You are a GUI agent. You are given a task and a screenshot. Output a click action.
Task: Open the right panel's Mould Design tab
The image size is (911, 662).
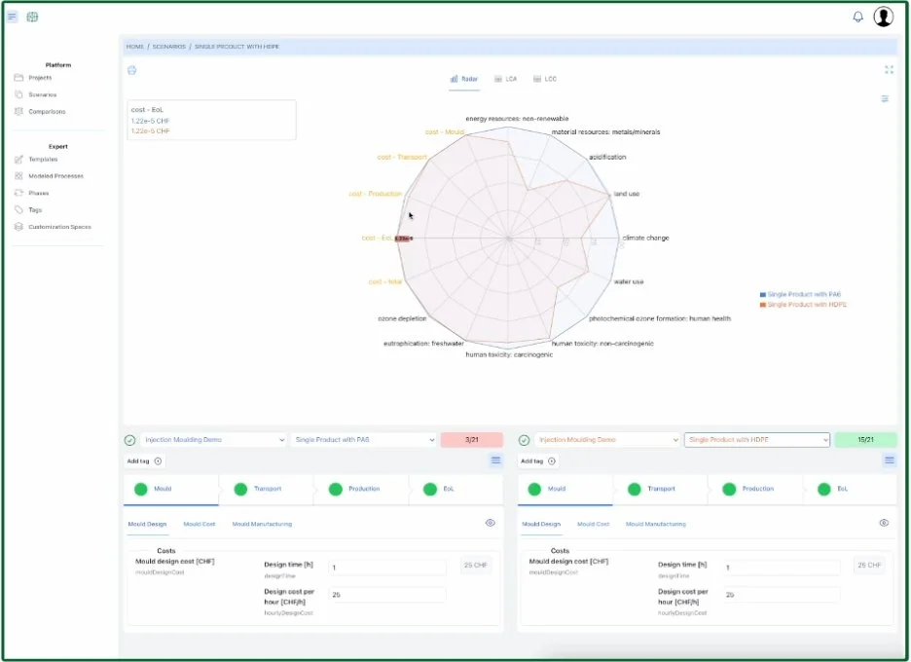pos(541,525)
